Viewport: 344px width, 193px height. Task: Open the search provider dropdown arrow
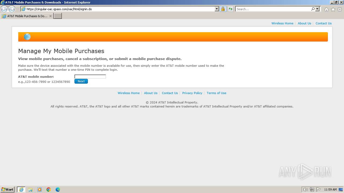pyautogui.click(x=317, y=9)
